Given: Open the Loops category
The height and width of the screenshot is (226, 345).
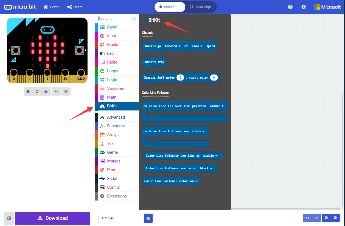Looking at the screenshot, I should 117,71.
